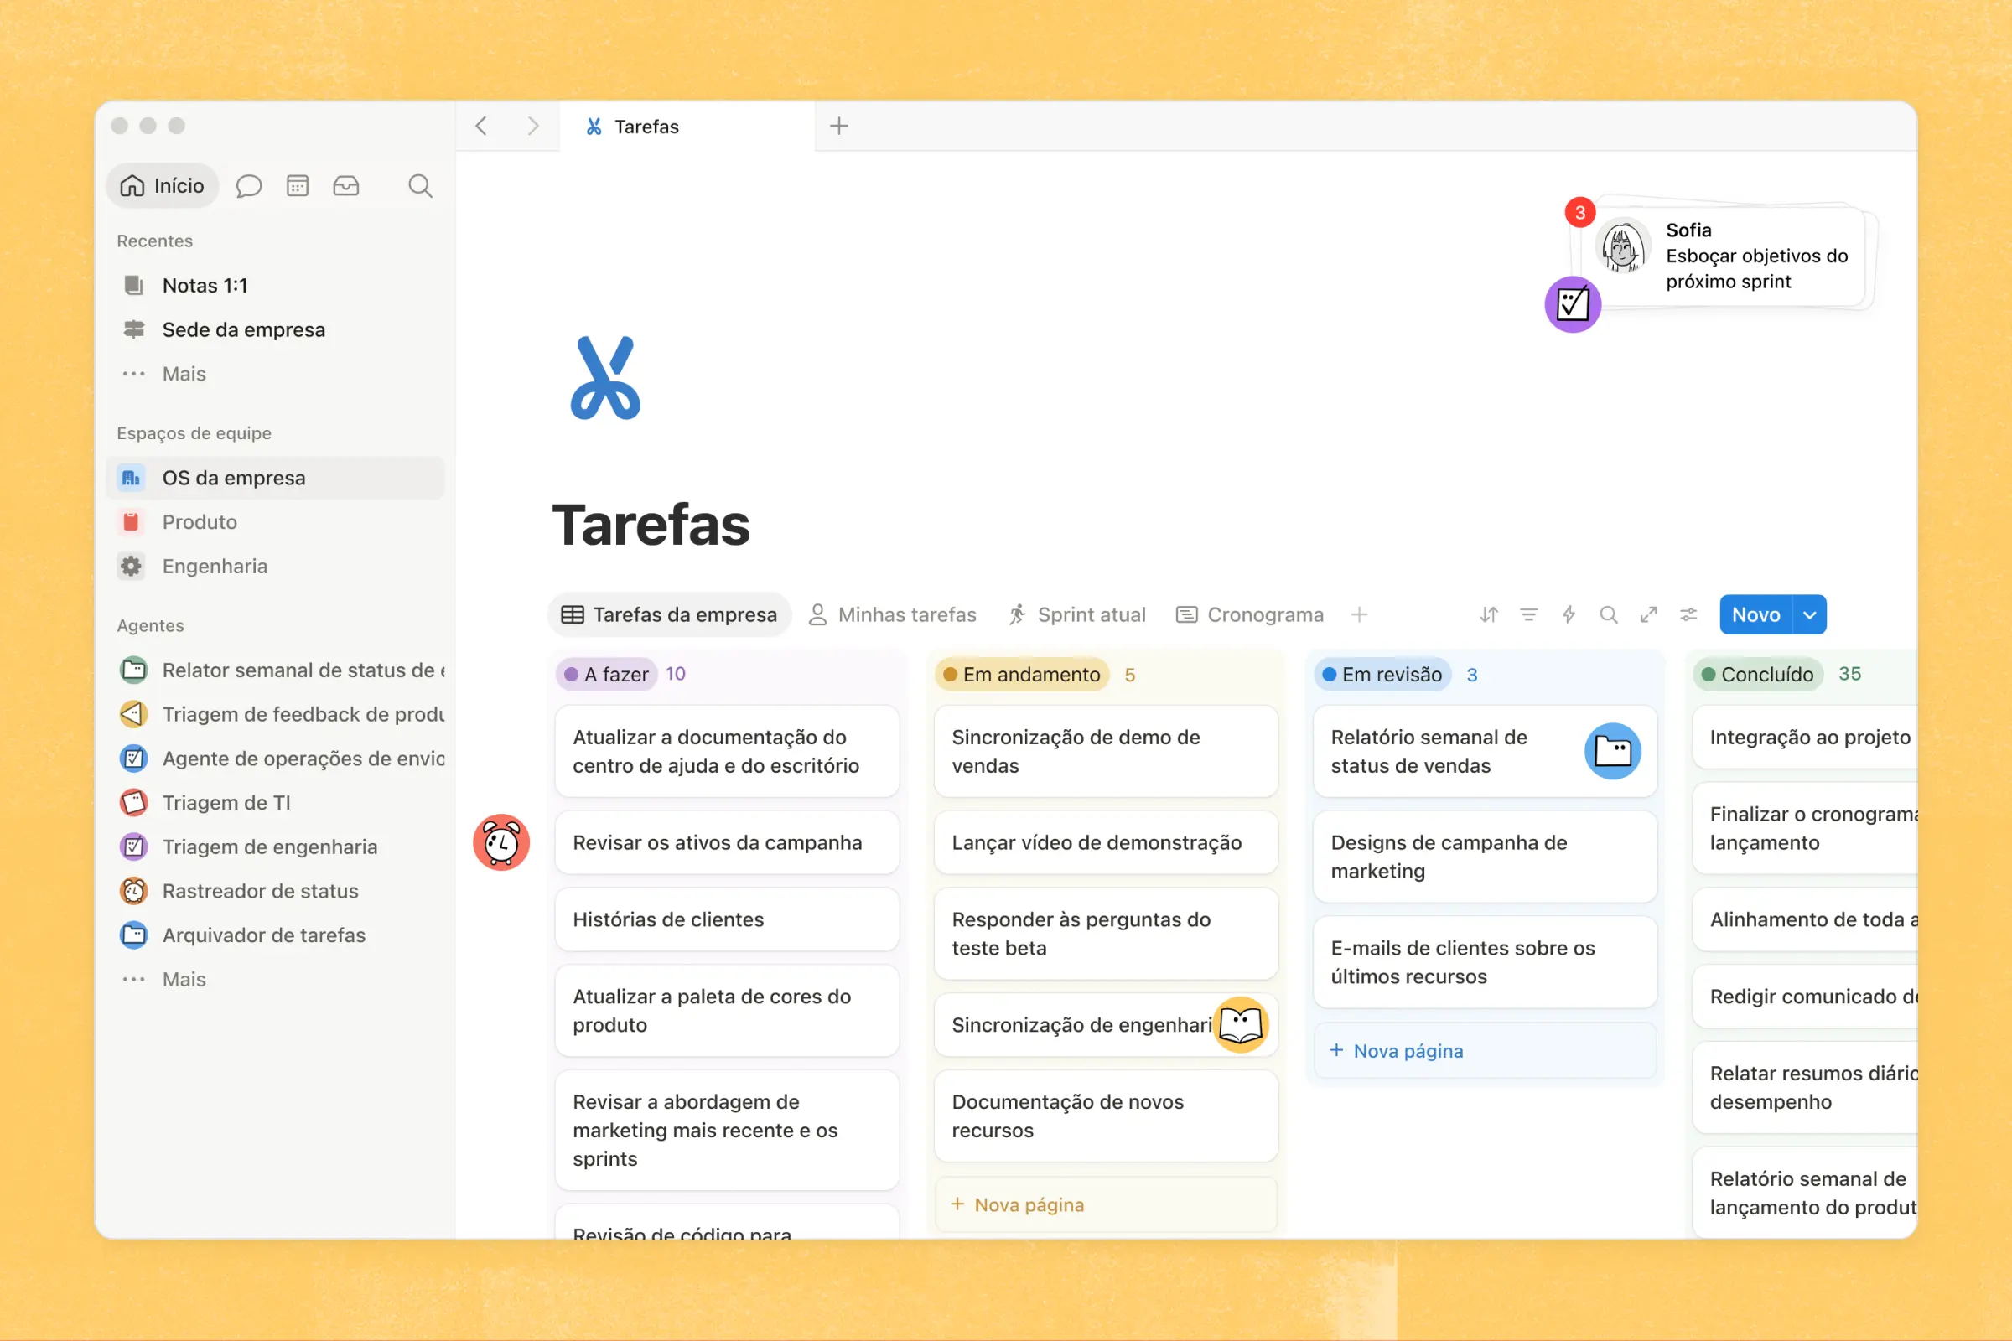Image resolution: width=2012 pixels, height=1341 pixels.
Task: Open the calendar icon in sidebar header
Action: click(298, 185)
